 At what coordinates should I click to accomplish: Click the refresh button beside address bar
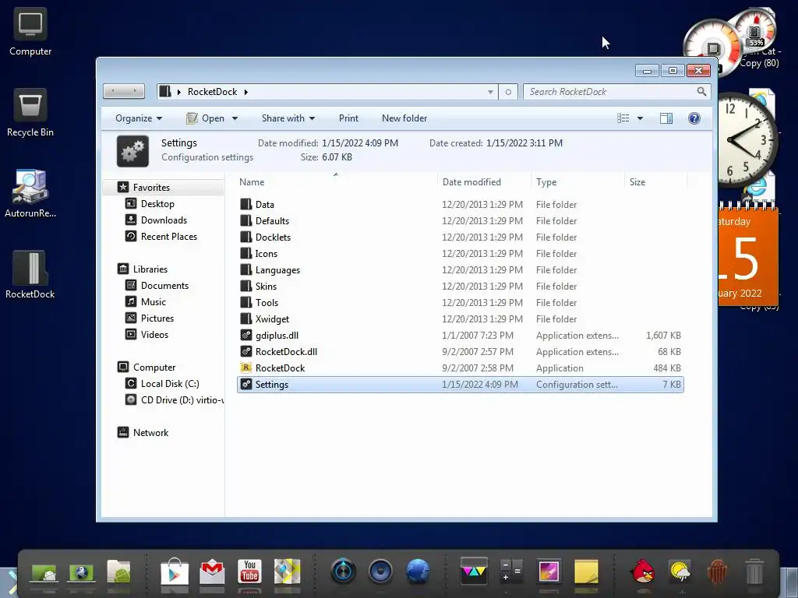pos(508,92)
